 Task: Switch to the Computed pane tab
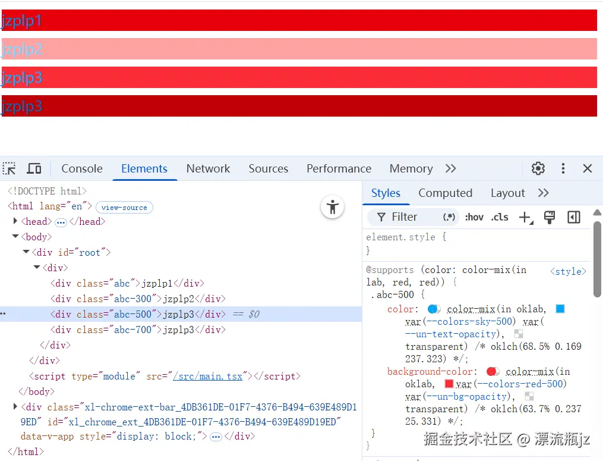[x=446, y=193]
